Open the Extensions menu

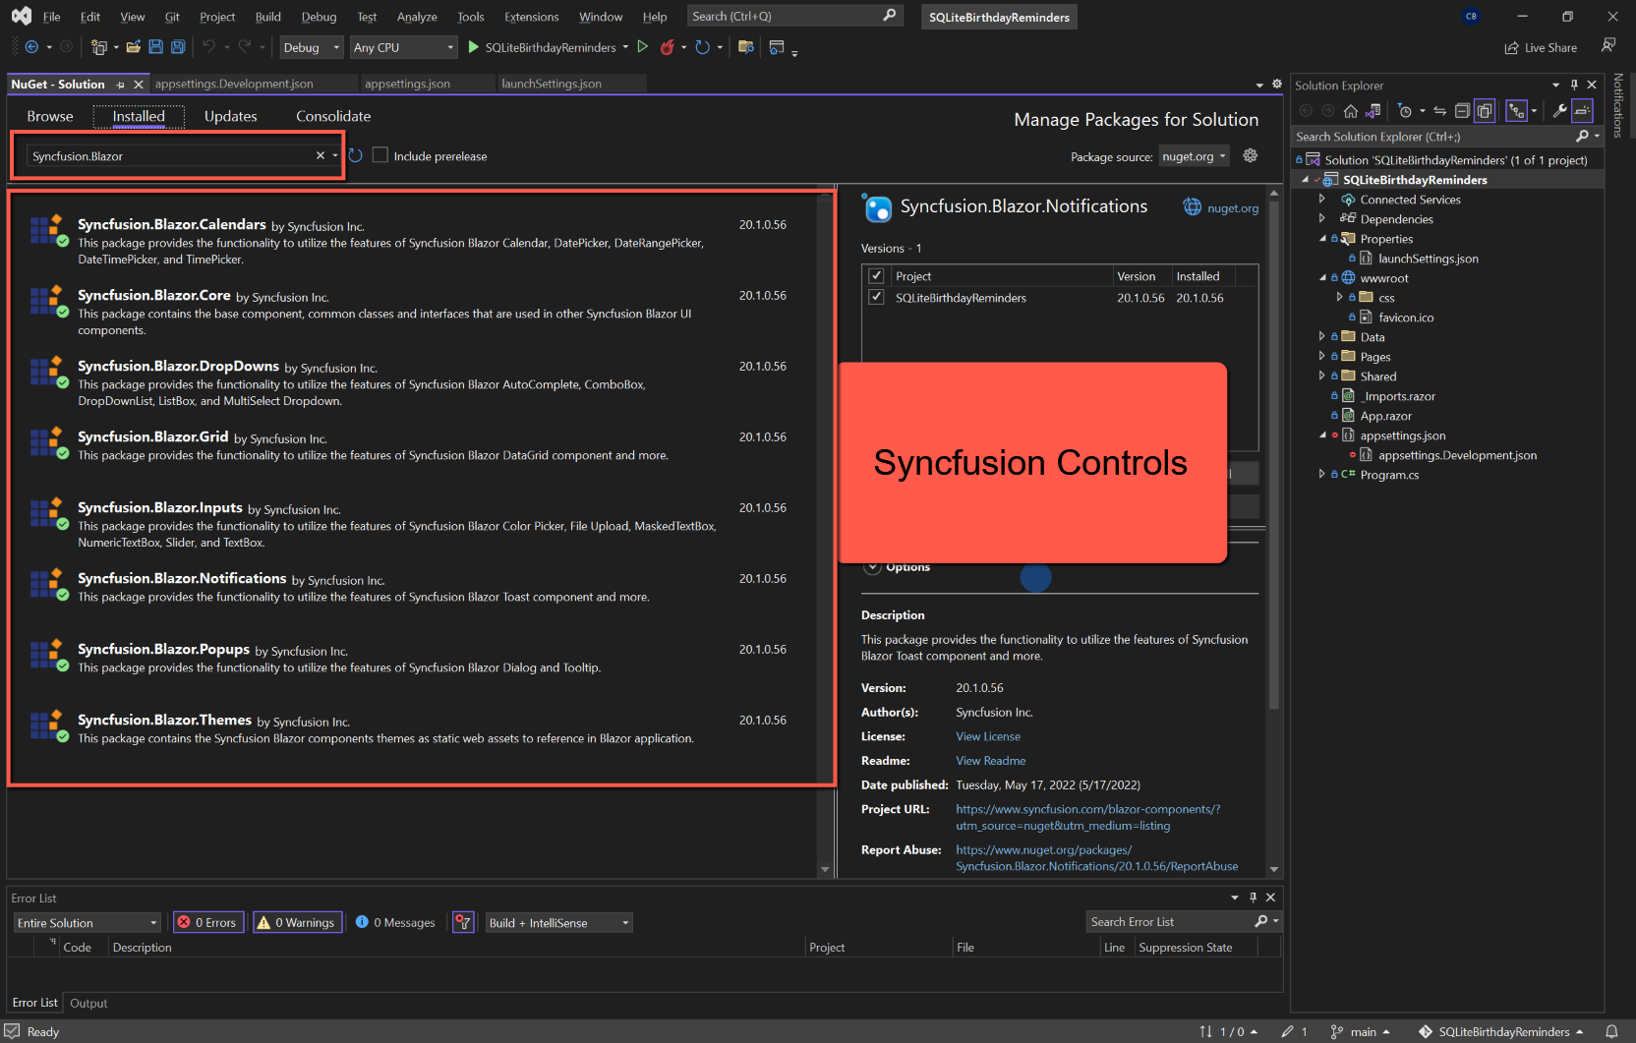[531, 17]
